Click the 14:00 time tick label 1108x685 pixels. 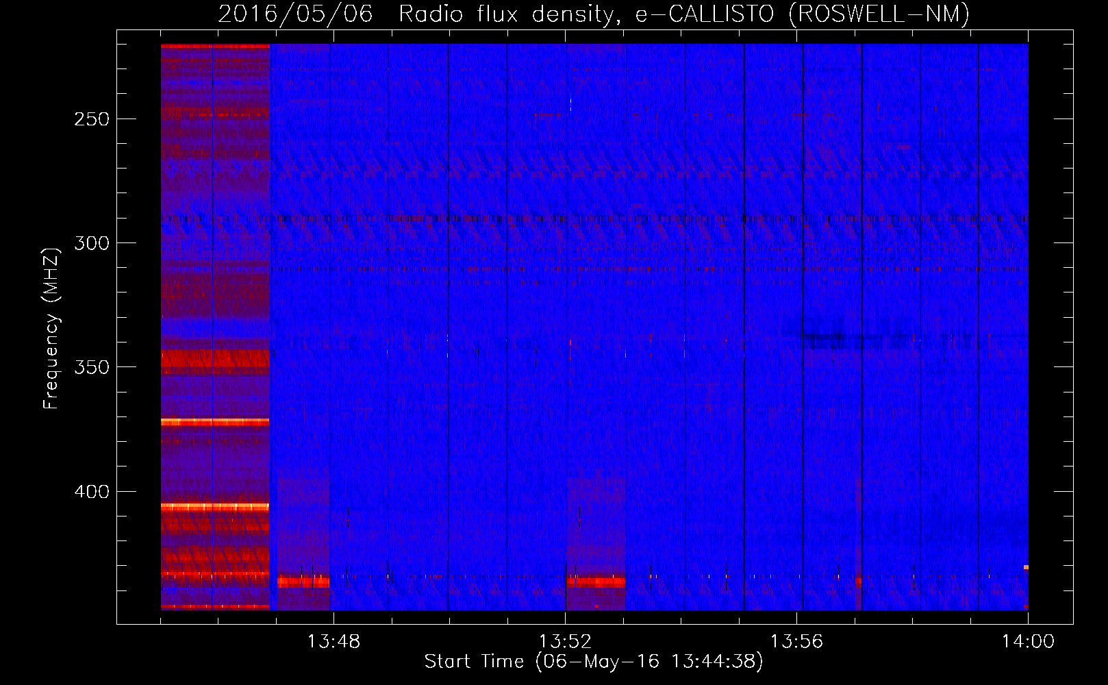pyautogui.click(x=1028, y=642)
